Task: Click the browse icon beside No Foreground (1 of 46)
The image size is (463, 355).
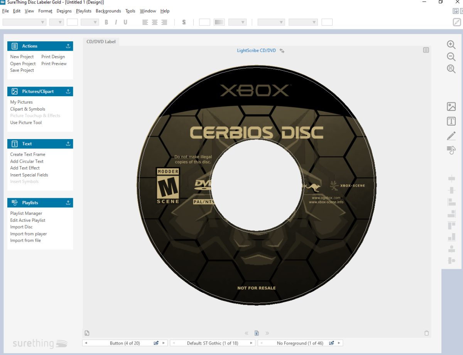Action: [x=331, y=343]
